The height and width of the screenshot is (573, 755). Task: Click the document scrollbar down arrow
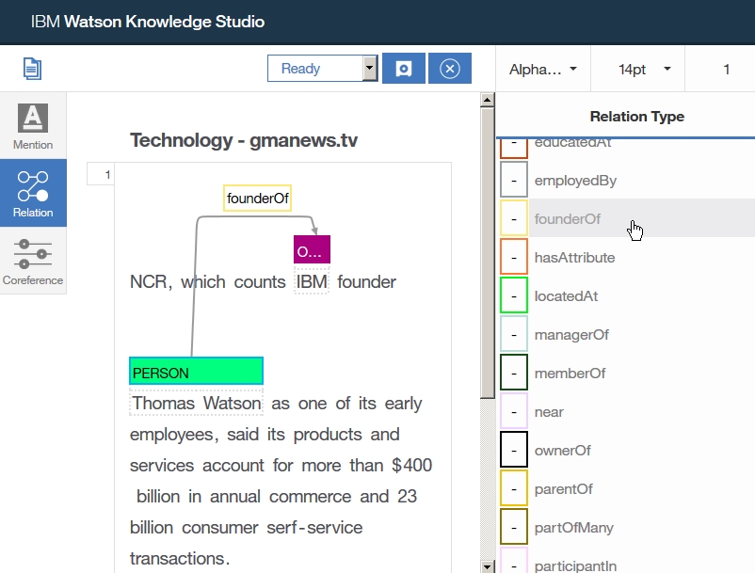click(487, 565)
